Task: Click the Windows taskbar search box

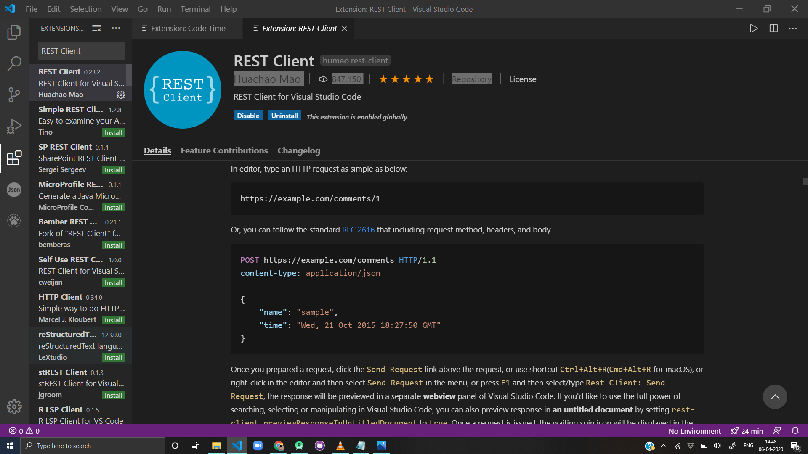Action: coord(93,446)
